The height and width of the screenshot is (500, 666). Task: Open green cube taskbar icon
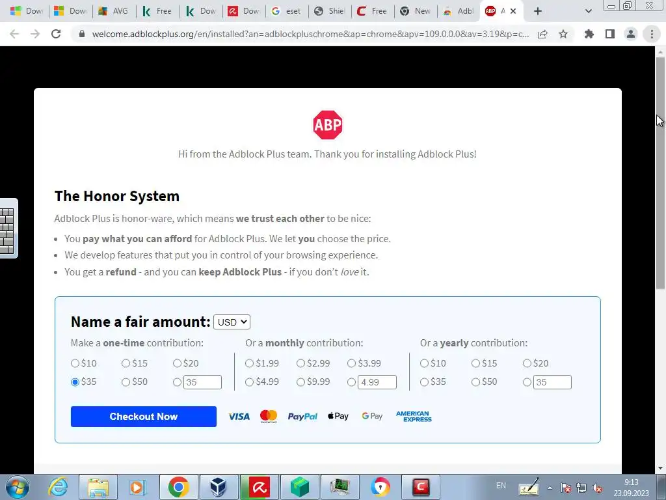[299, 487]
